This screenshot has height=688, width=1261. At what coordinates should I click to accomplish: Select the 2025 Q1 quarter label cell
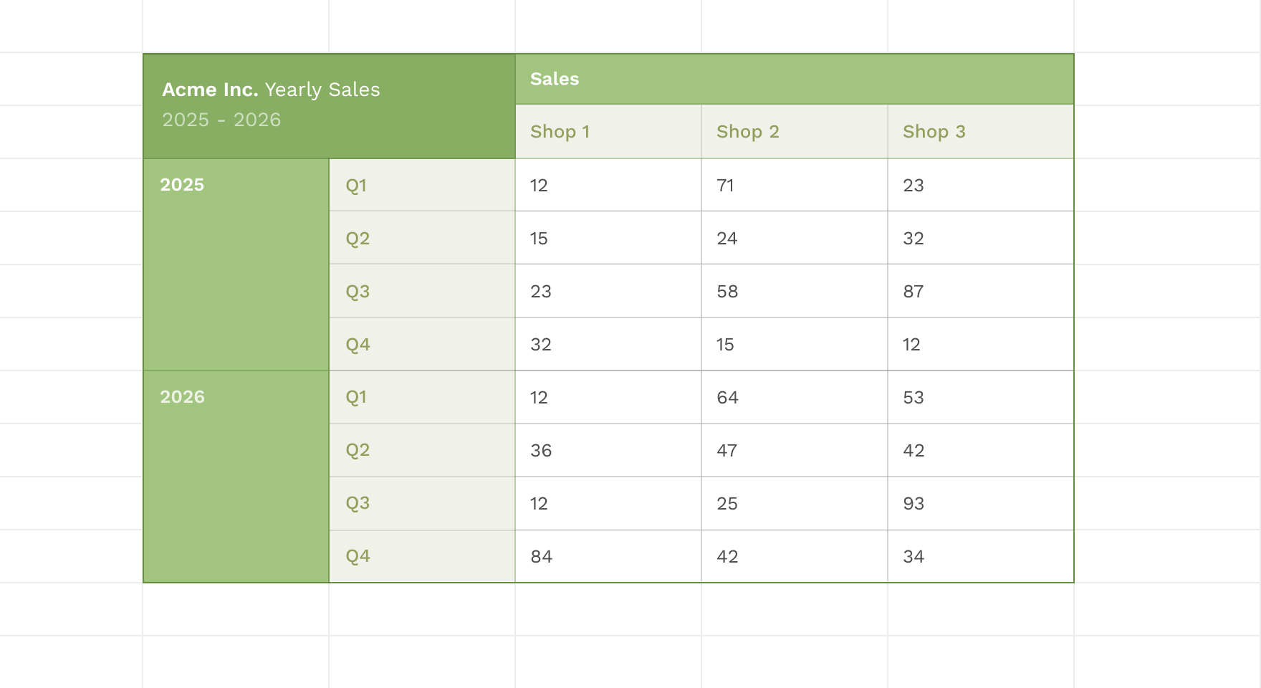point(422,185)
